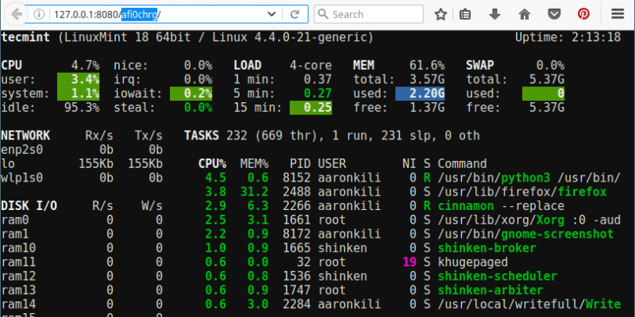Go to the home page icon
The width and height of the screenshot is (635, 317).
coord(525,14)
